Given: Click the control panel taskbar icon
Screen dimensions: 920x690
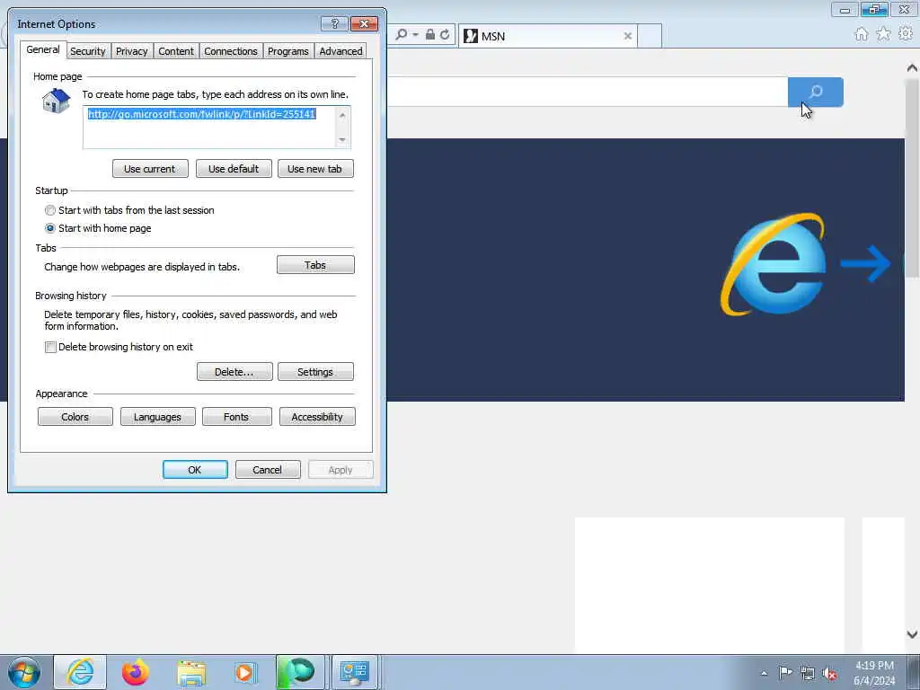Looking at the screenshot, I should tap(354, 672).
